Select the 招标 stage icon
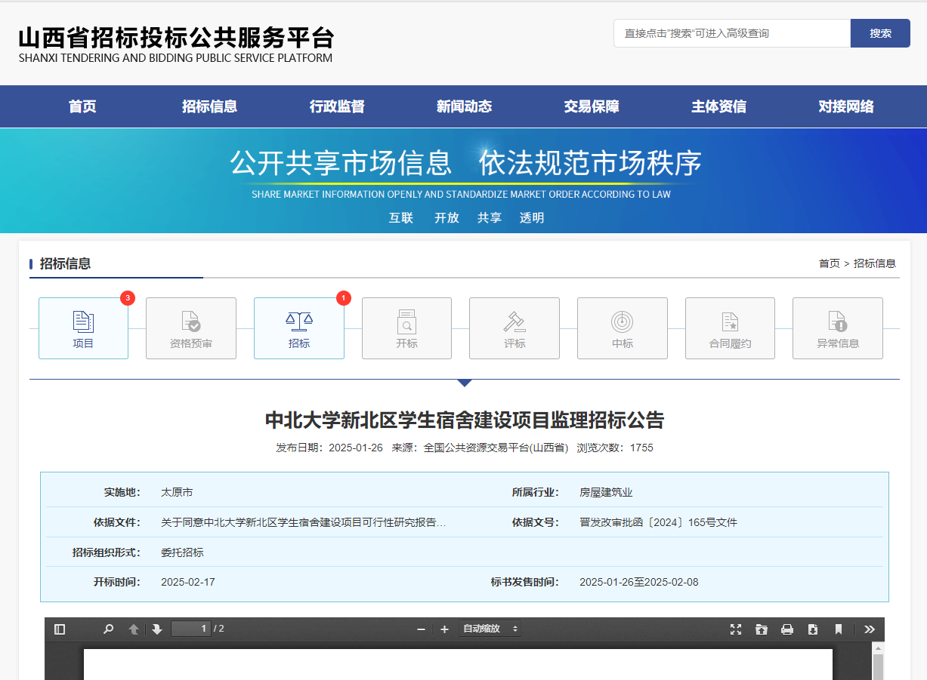 point(299,328)
